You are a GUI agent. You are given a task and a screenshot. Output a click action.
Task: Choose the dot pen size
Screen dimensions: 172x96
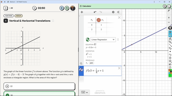click(x=170, y=51)
